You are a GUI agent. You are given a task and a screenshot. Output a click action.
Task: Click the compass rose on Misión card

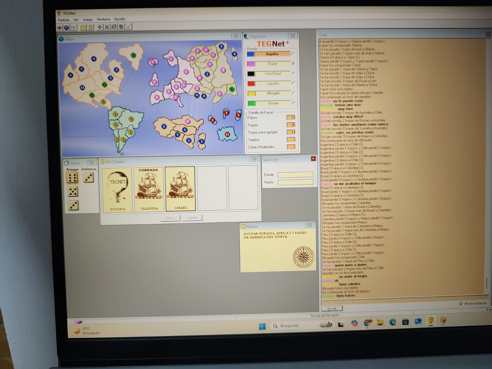303,256
